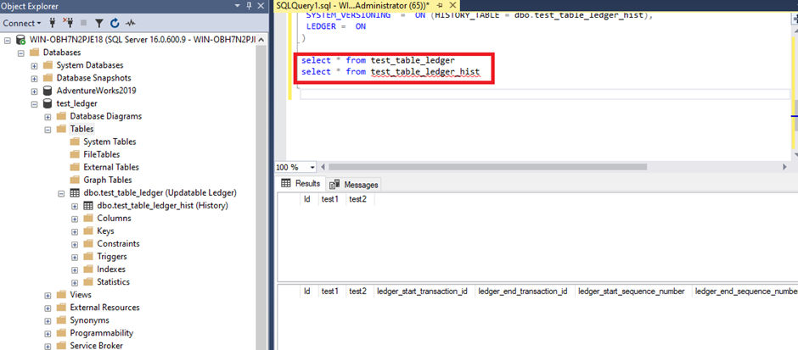Click the Results tab
Image resolution: width=798 pixels, height=350 pixels.
(x=301, y=183)
